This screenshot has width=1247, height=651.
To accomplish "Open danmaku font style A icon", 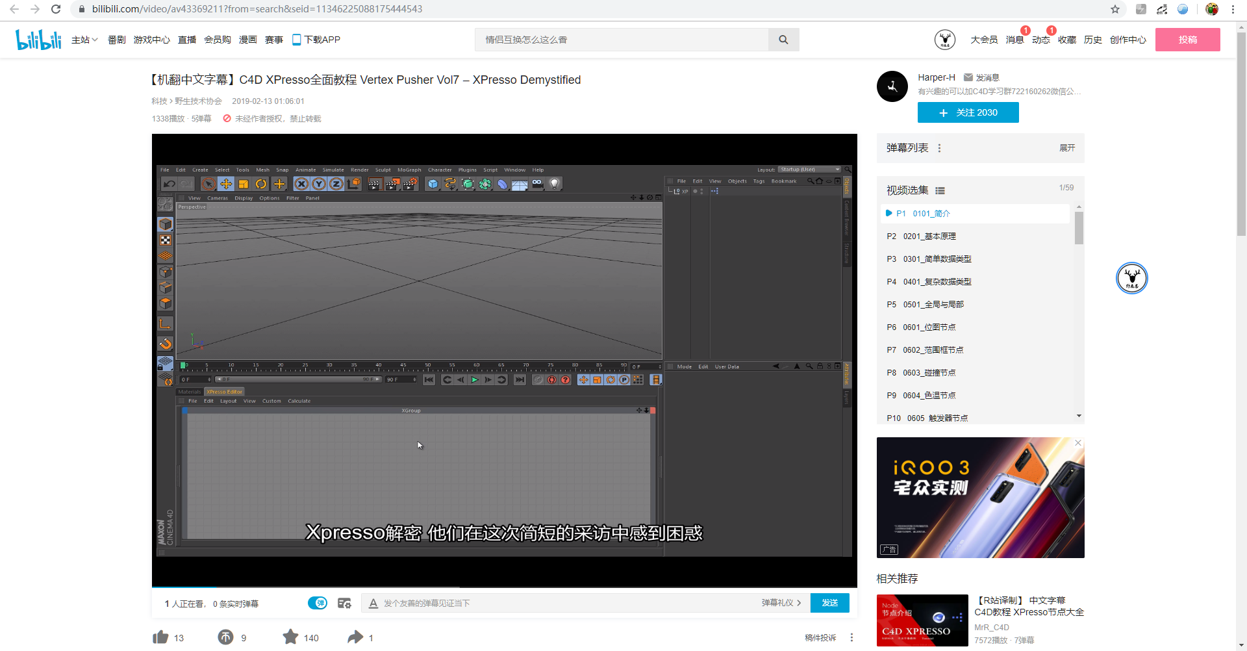I will coord(373,604).
